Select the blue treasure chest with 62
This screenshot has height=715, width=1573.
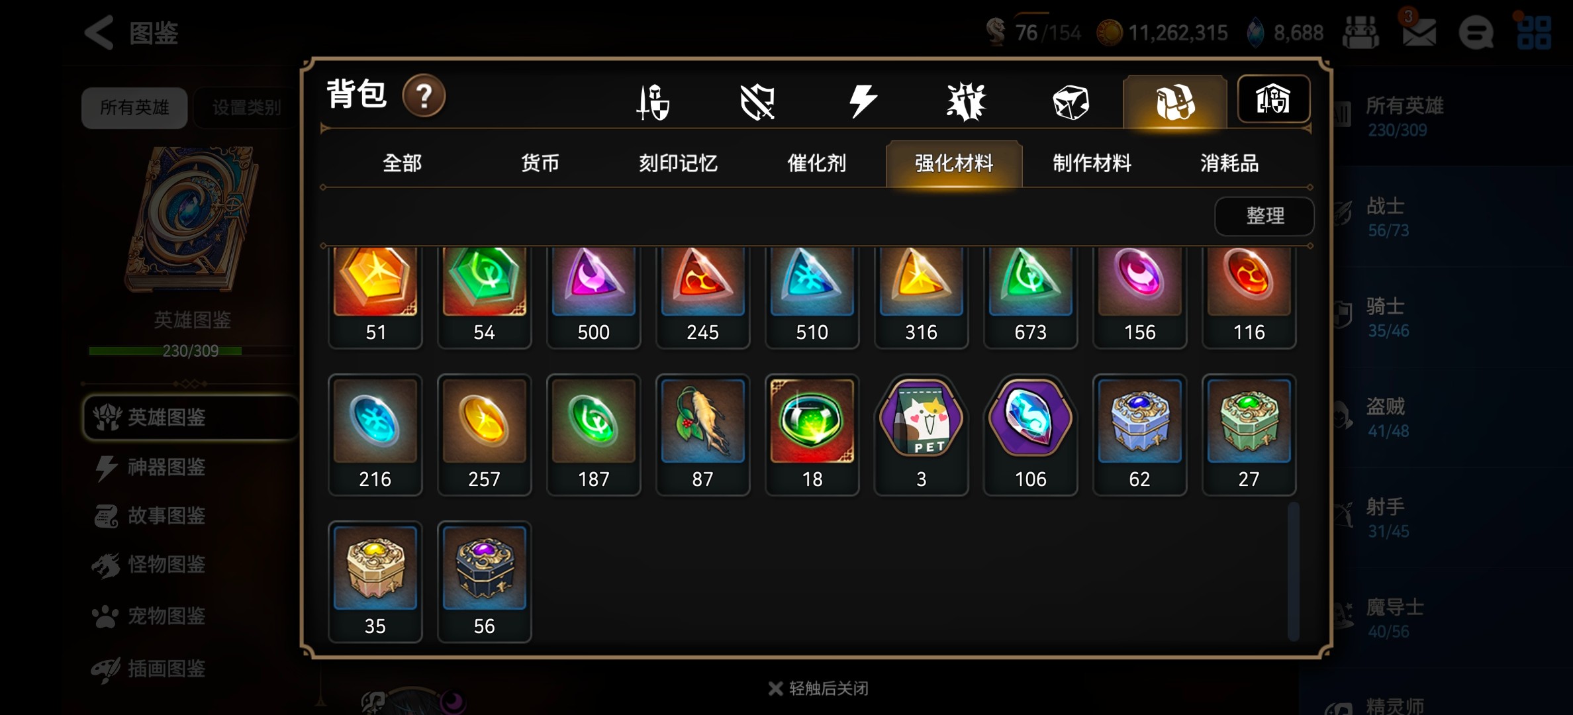[1139, 435]
